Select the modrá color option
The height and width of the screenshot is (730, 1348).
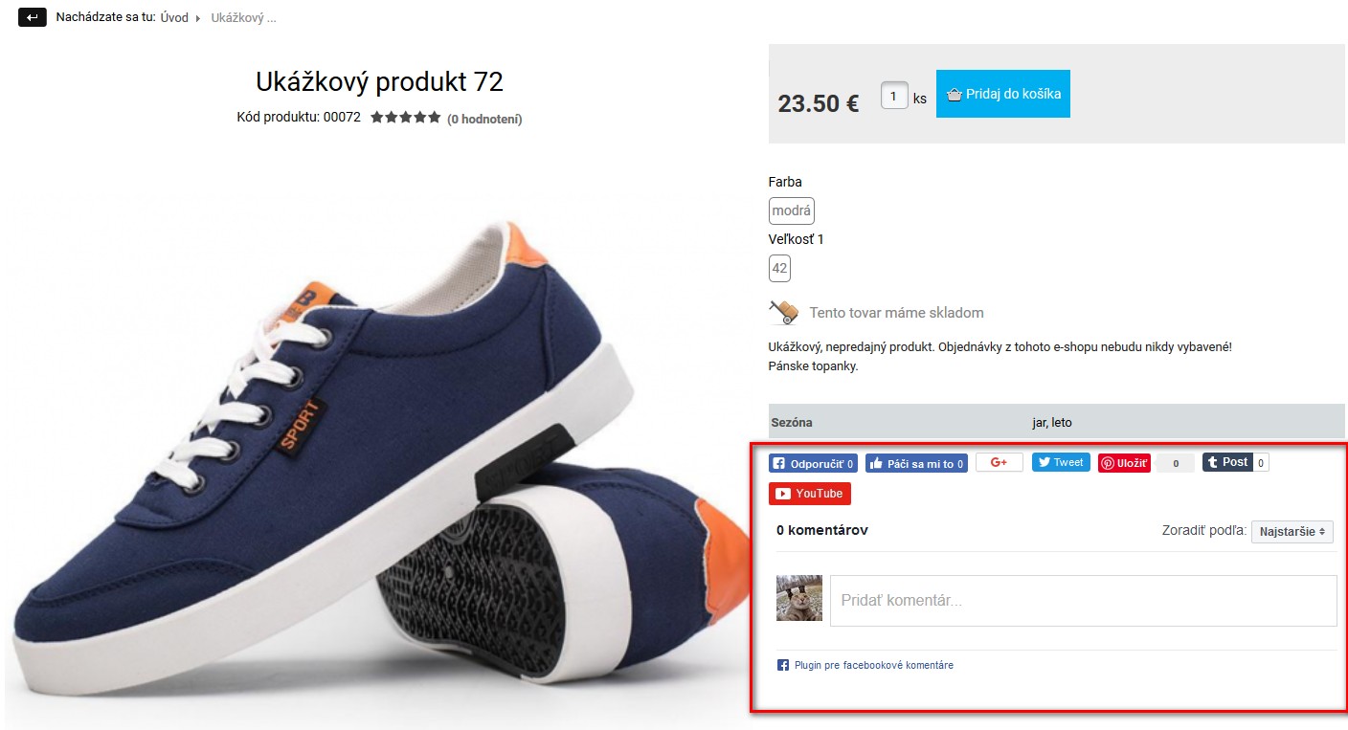pyautogui.click(x=791, y=210)
